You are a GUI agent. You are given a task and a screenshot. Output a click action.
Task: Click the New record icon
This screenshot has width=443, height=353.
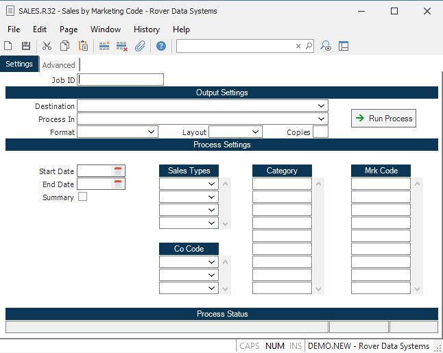tap(8, 46)
